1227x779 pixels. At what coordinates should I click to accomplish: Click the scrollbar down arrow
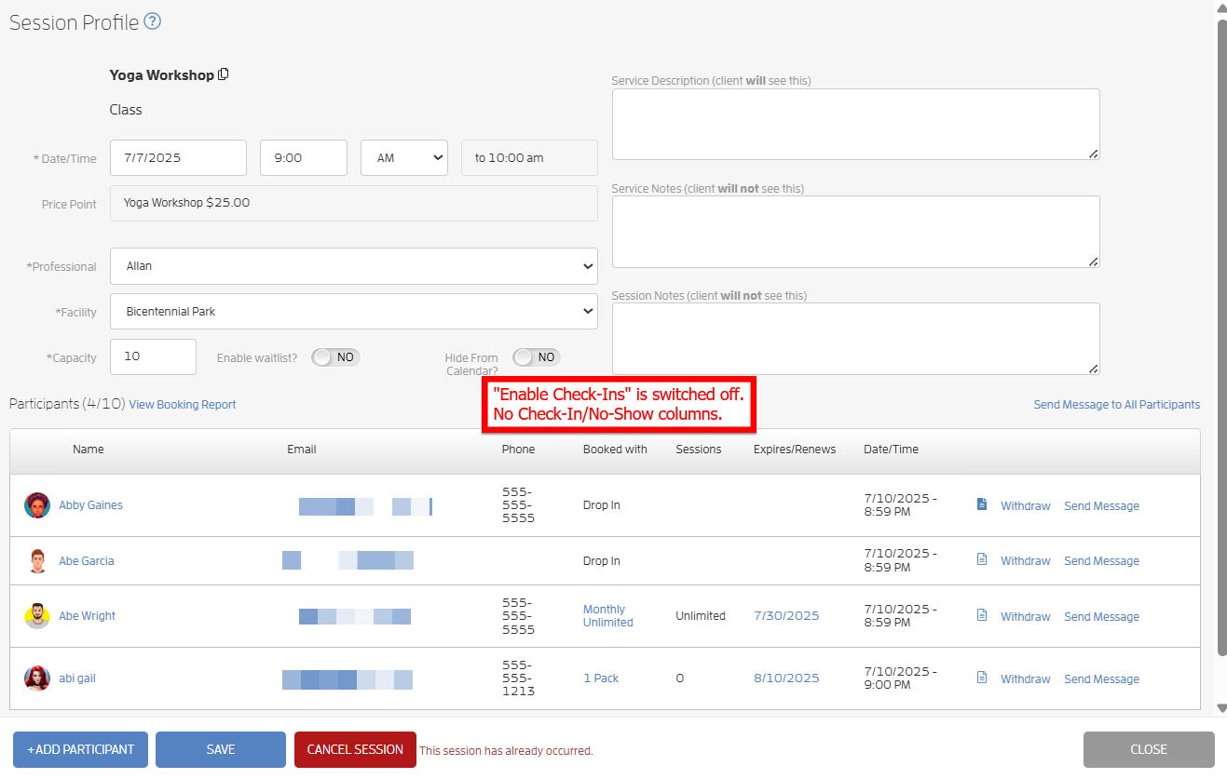coord(1221,708)
